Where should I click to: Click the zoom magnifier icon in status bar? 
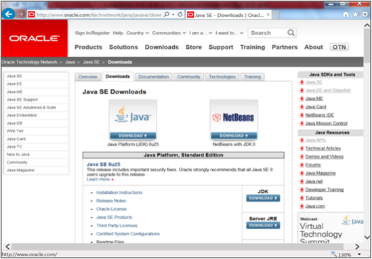tap(334, 254)
